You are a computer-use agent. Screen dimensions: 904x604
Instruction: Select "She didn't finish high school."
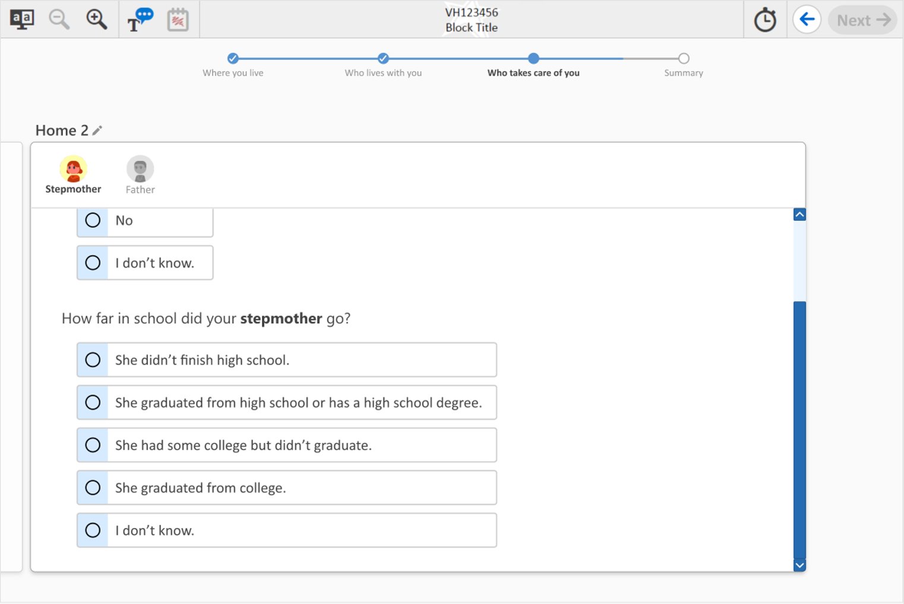[93, 360]
